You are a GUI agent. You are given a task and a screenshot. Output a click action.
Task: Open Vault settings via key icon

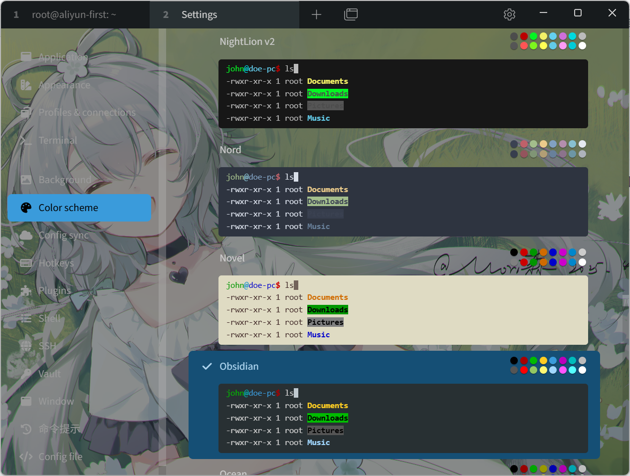coord(26,374)
